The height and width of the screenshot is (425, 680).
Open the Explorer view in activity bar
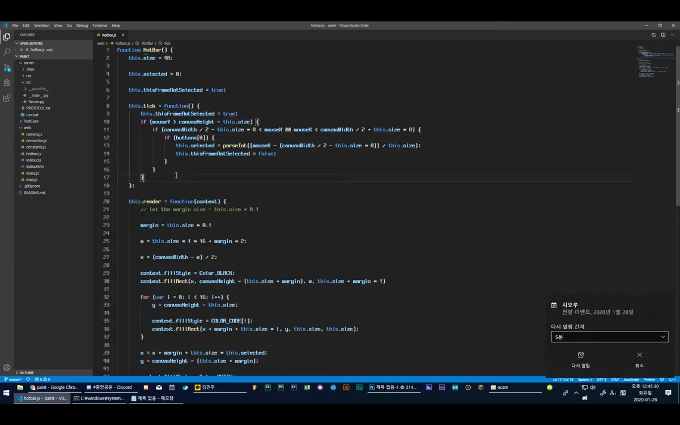point(7,37)
